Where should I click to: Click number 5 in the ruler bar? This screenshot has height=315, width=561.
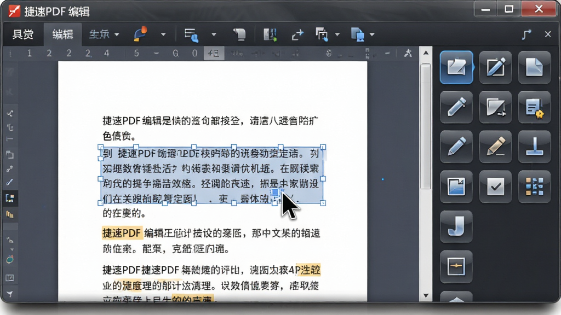(136, 53)
